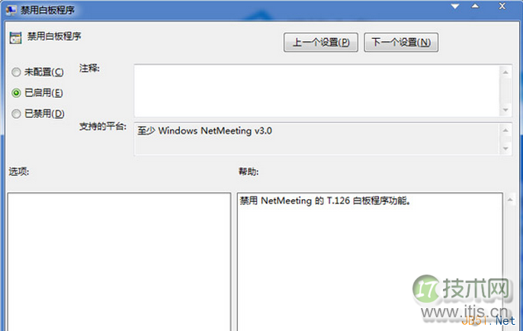This screenshot has width=523, height=331.
Task: Go to 上一个设置(P) previous setting
Action: click(321, 43)
